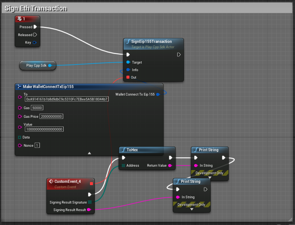Click the Signing Result Result pin
This screenshot has width=295, height=225.
point(89,210)
